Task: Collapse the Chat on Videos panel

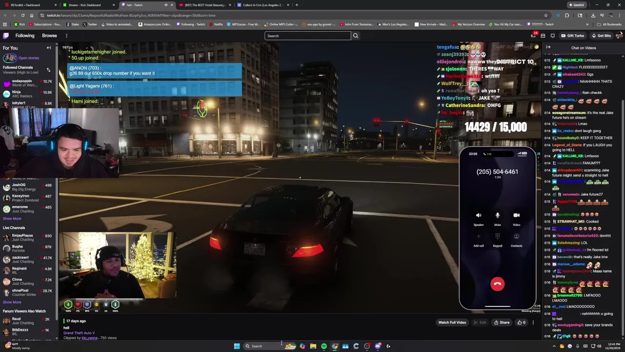Action: click(x=548, y=47)
